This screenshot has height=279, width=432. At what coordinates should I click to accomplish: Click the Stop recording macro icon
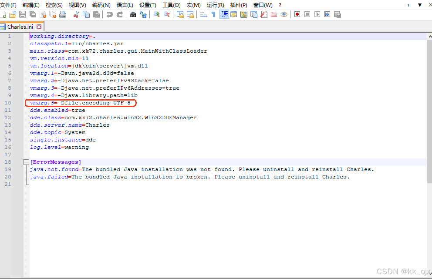(x=307, y=15)
